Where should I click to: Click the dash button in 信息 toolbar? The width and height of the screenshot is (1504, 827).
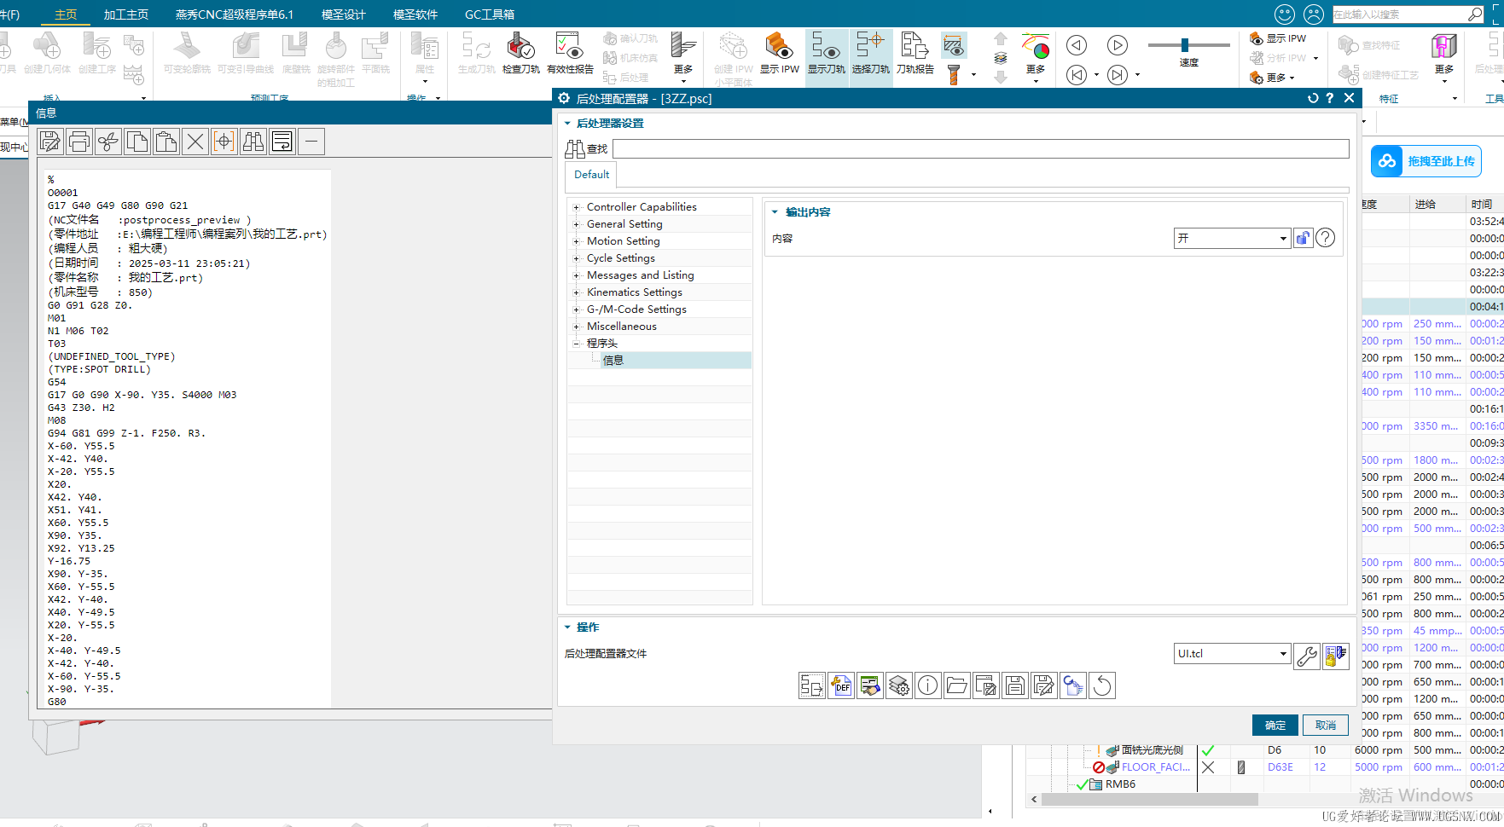[311, 142]
